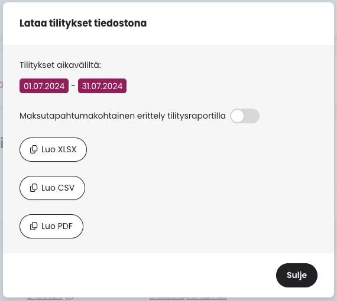This screenshot has width=337, height=301.
Task: Open the end date 31.07.2024 picker
Action: click(x=102, y=86)
